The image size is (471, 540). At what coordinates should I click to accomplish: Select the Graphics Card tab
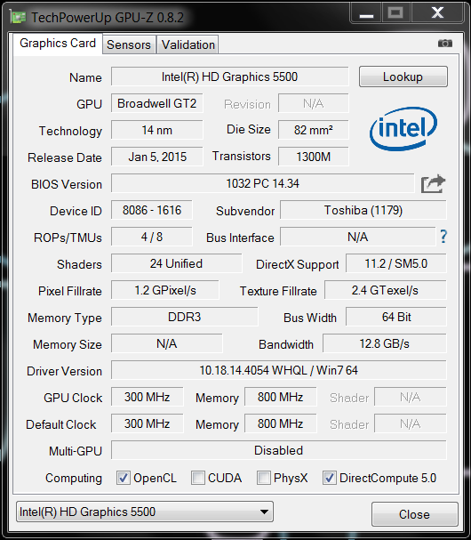pos(58,44)
